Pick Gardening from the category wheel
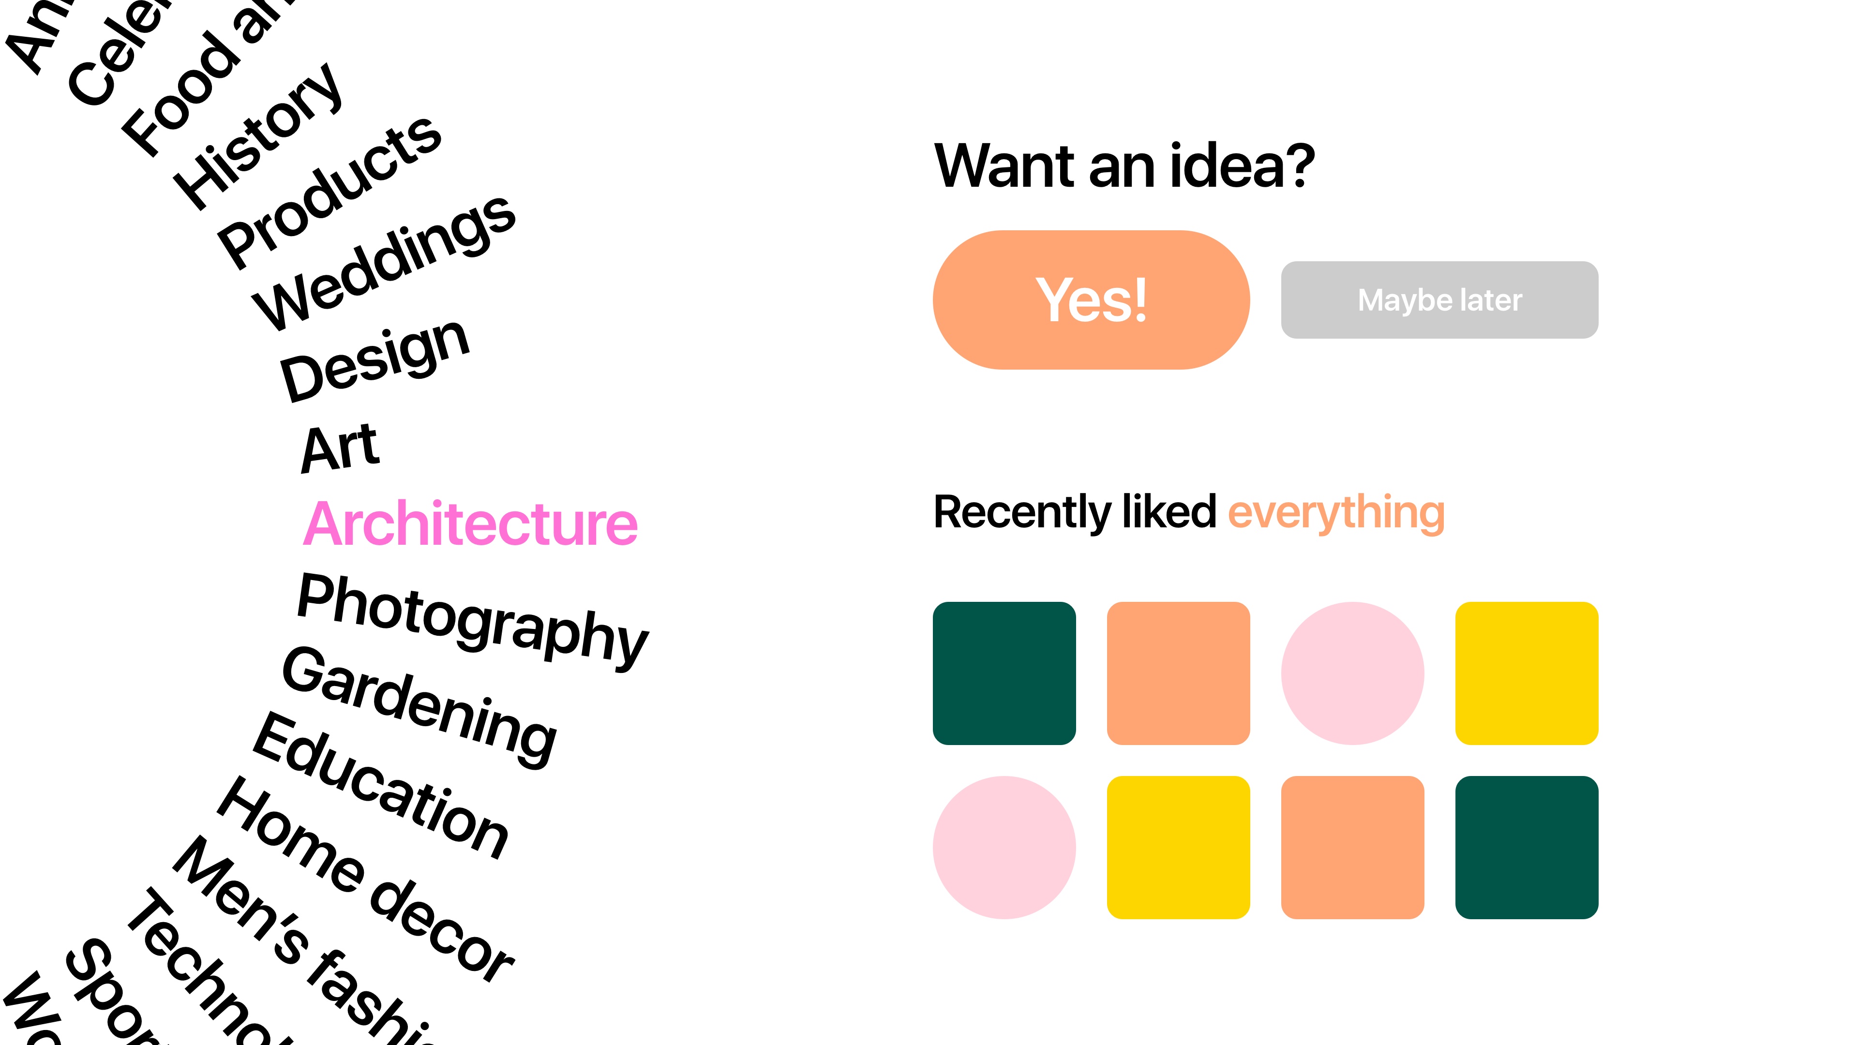This screenshot has height=1045, width=1858. pos(419,707)
